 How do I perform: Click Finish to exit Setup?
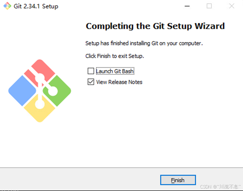click(x=178, y=180)
